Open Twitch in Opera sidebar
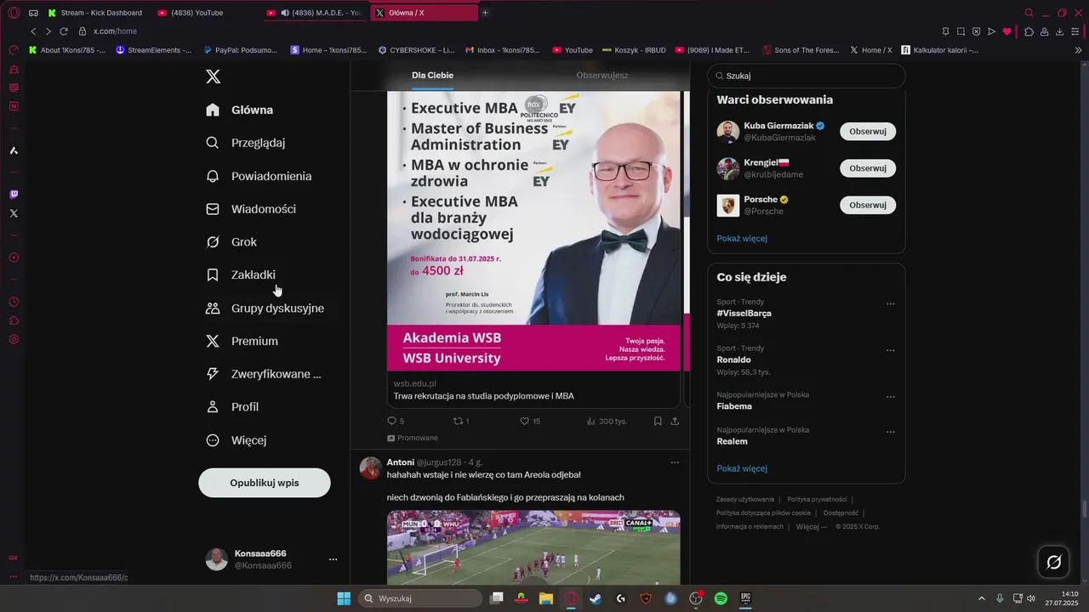 click(x=14, y=195)
